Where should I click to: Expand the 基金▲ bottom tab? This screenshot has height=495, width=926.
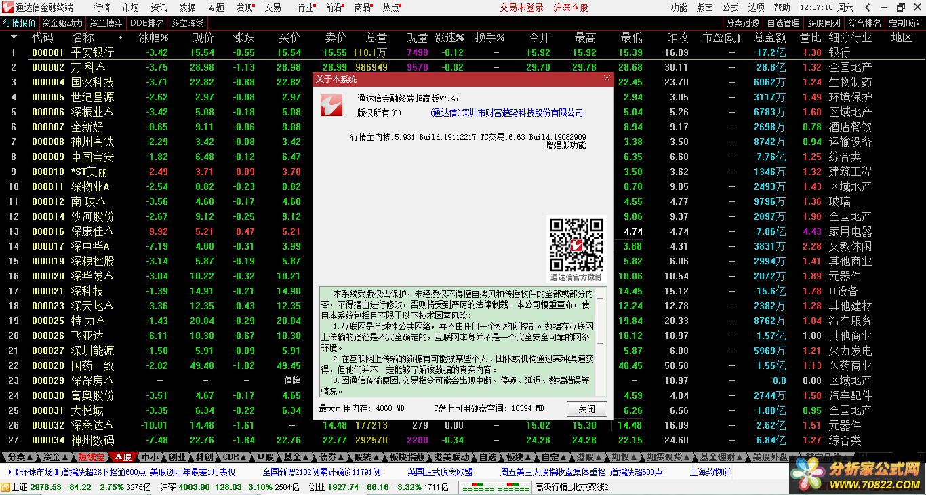tap(296, 457)
